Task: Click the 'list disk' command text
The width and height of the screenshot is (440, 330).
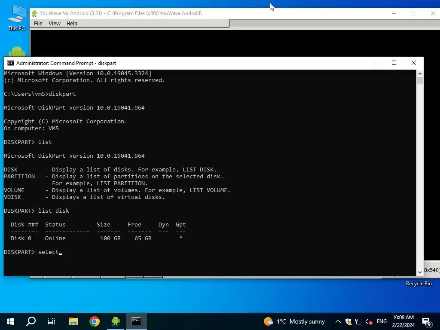Action: (x=54, y=211)
